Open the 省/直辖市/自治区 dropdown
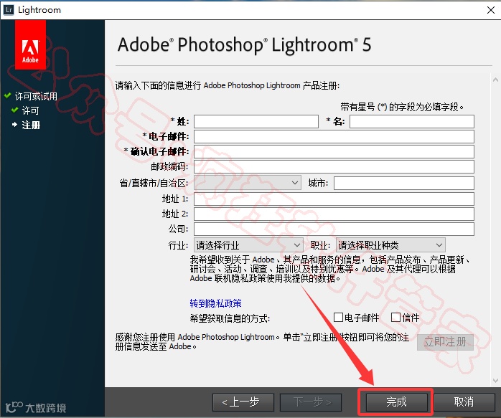 (248, 183)
